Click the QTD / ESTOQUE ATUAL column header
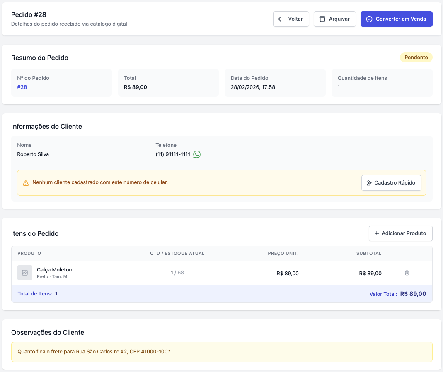443x372 pixels. click(177, 253)
